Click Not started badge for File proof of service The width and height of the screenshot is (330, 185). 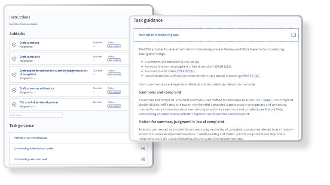[114, 106]
